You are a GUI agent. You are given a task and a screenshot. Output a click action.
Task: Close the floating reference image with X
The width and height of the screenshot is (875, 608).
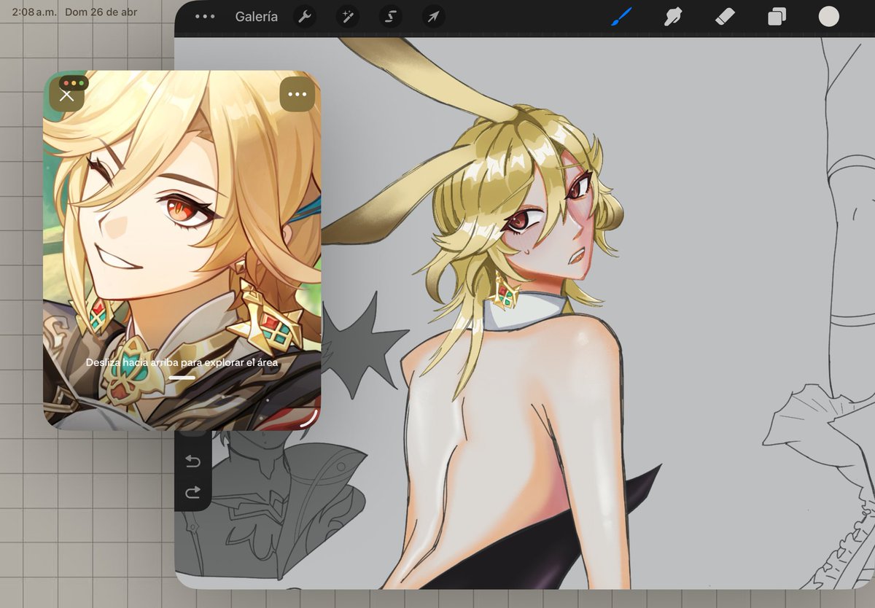[x=66, y=95]
